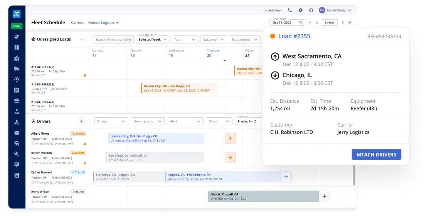Click the headset support icon
This screenshot has height=217, width=424.
tap(311, 10)
